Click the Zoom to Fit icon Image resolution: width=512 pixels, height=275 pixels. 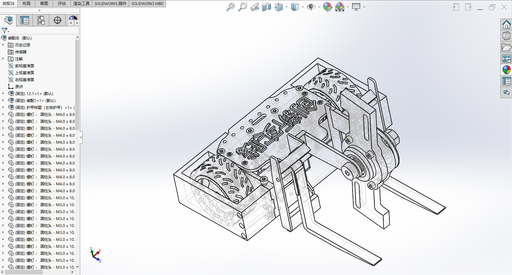[x=231, y=7]
